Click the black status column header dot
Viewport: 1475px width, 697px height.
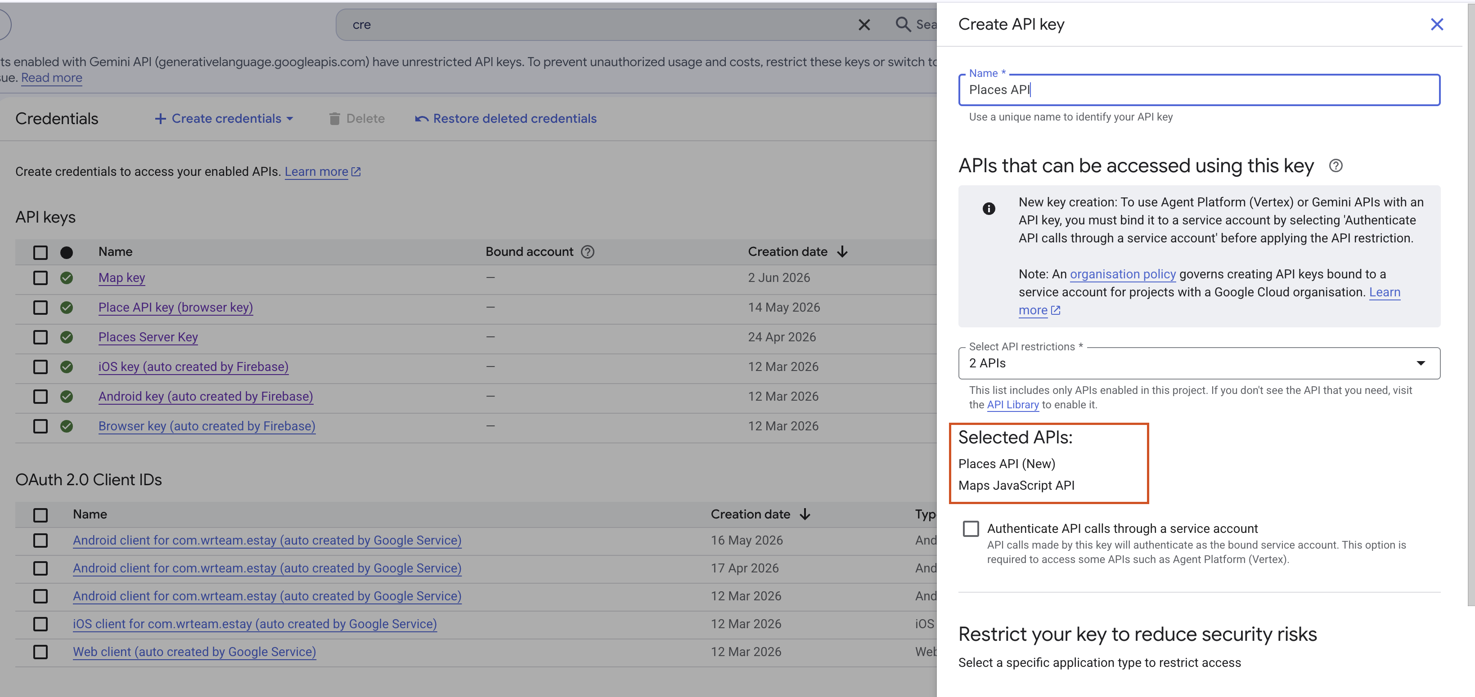67,252
